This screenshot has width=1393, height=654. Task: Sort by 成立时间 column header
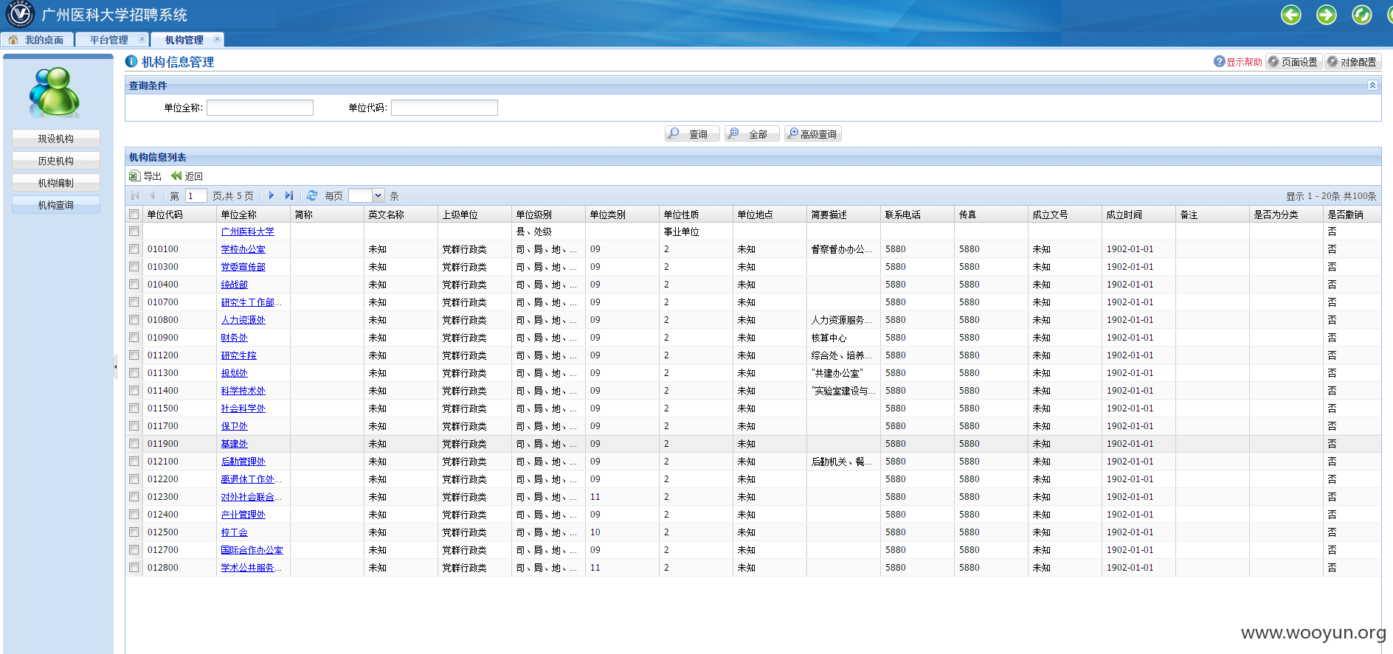pos(1138,215)
